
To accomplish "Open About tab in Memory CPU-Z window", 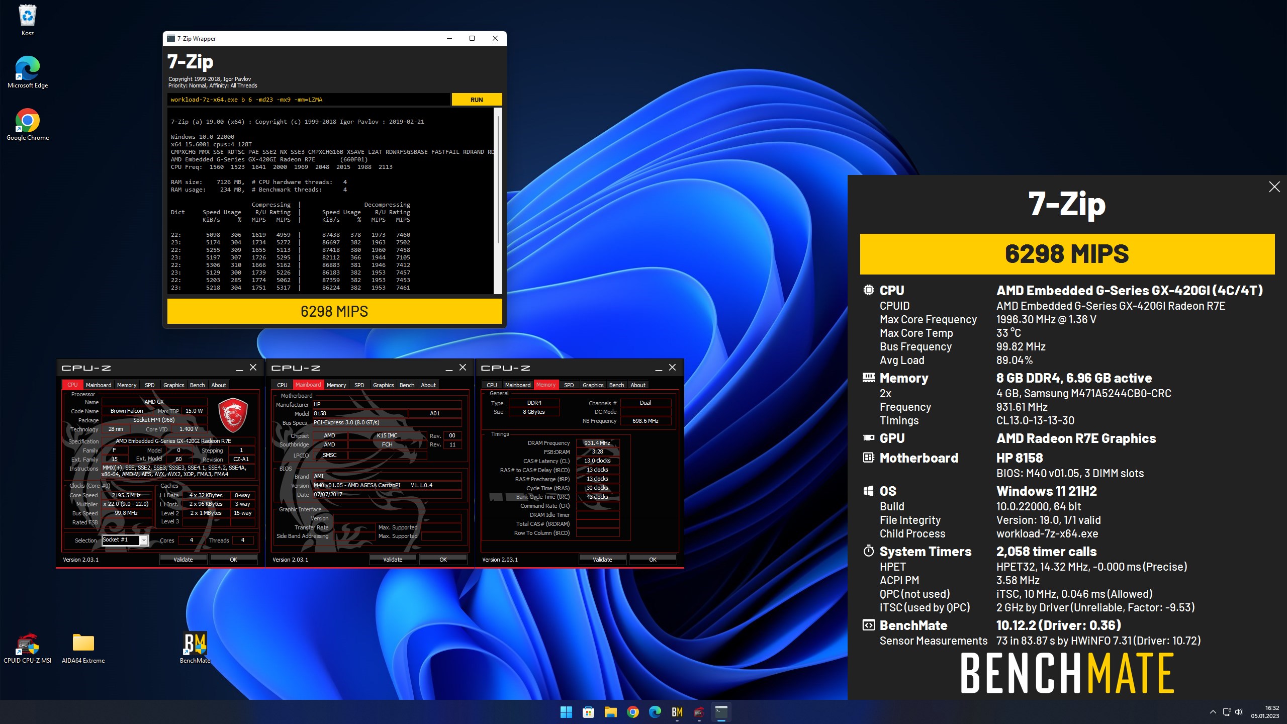I will click(638, 385).
